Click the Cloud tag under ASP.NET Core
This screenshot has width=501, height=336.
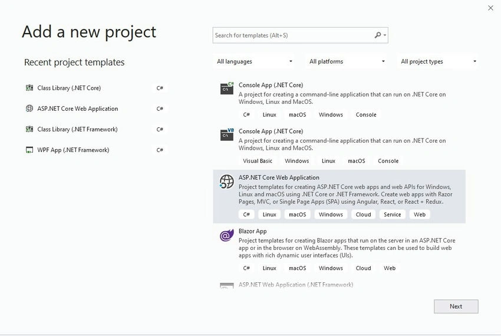[x=363, y=215]
